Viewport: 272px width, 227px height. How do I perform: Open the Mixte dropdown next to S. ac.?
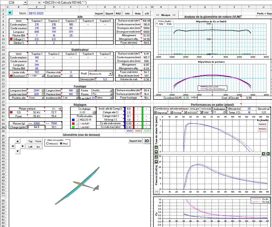click(111, 98)
